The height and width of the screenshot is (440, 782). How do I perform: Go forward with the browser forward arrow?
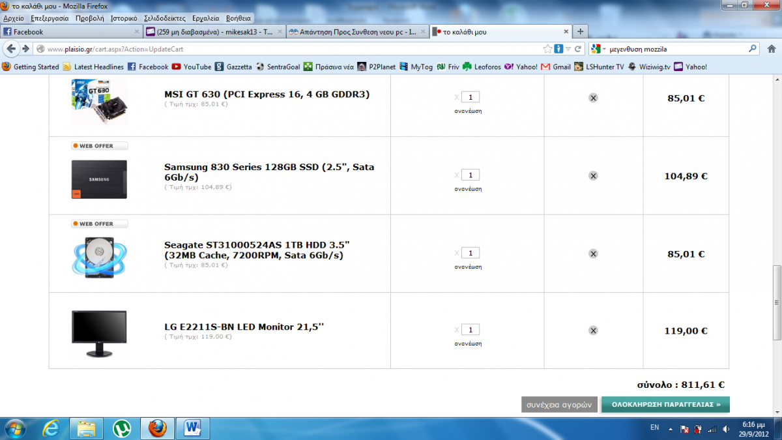click(25, 49)
